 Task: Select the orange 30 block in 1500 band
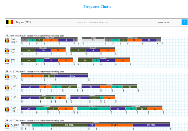[32, 76]
